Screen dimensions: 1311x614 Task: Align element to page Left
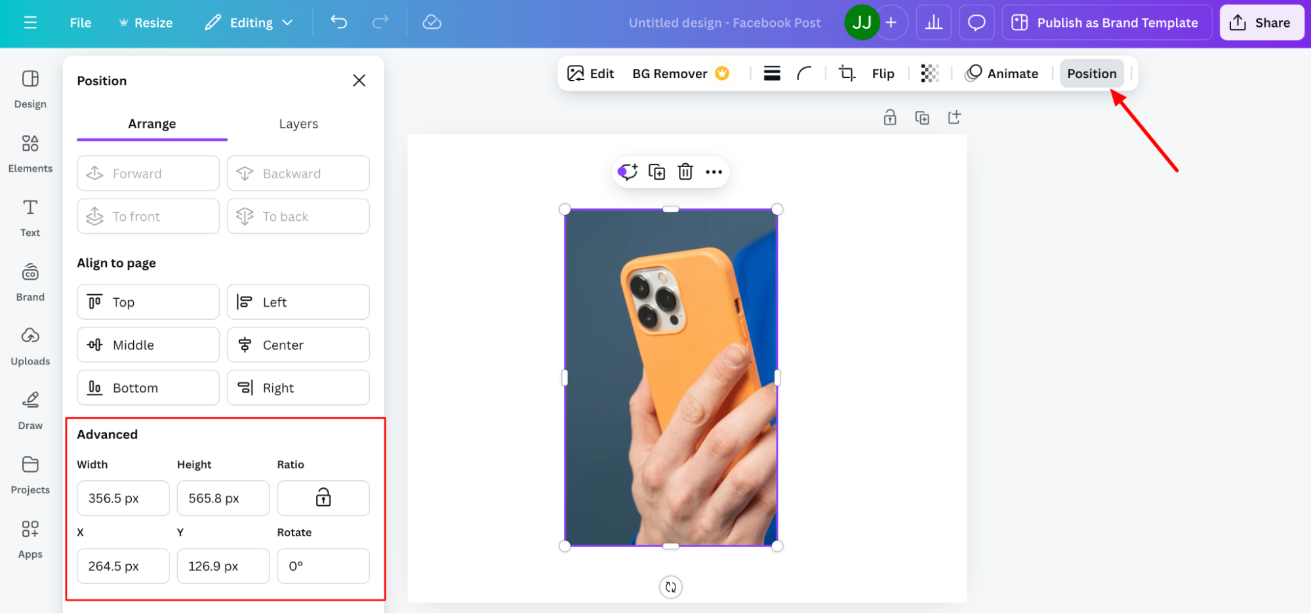tap(298, 302)
